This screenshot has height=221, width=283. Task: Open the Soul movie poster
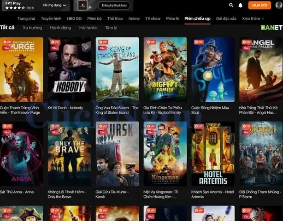click(213, 70)
